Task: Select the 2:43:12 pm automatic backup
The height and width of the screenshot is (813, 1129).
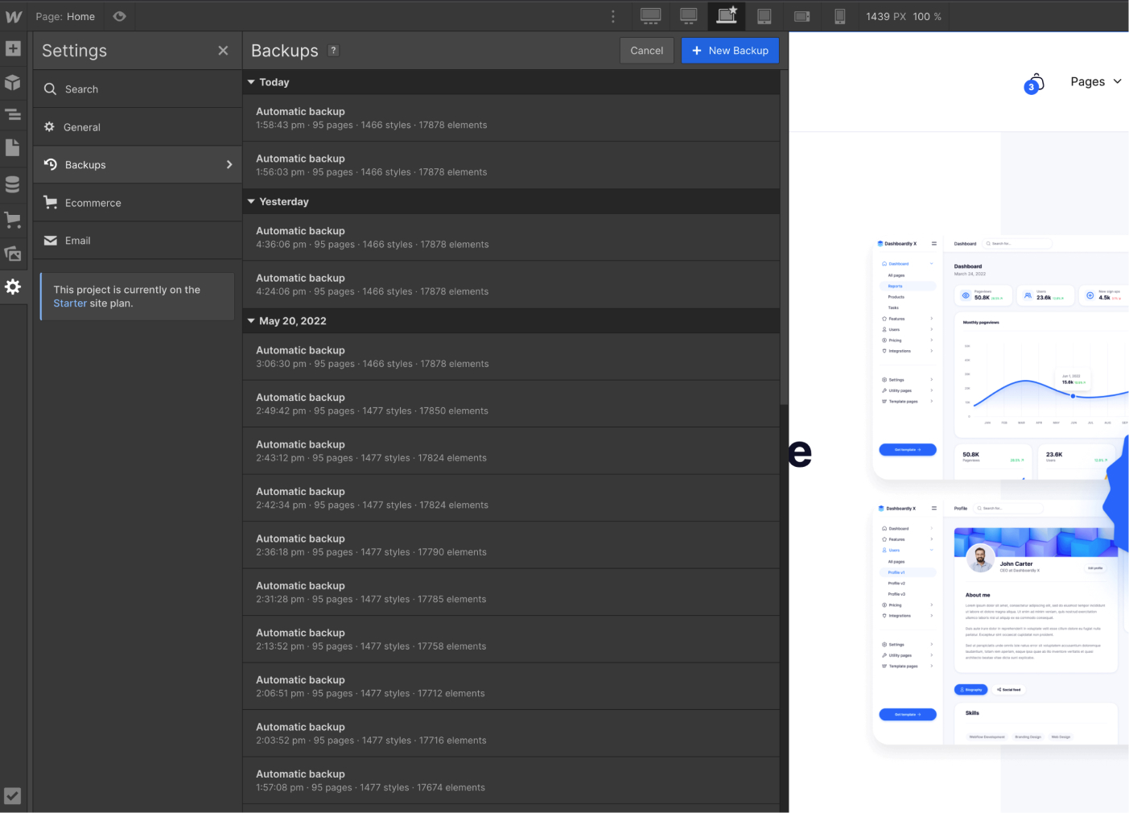Action: 511,451
